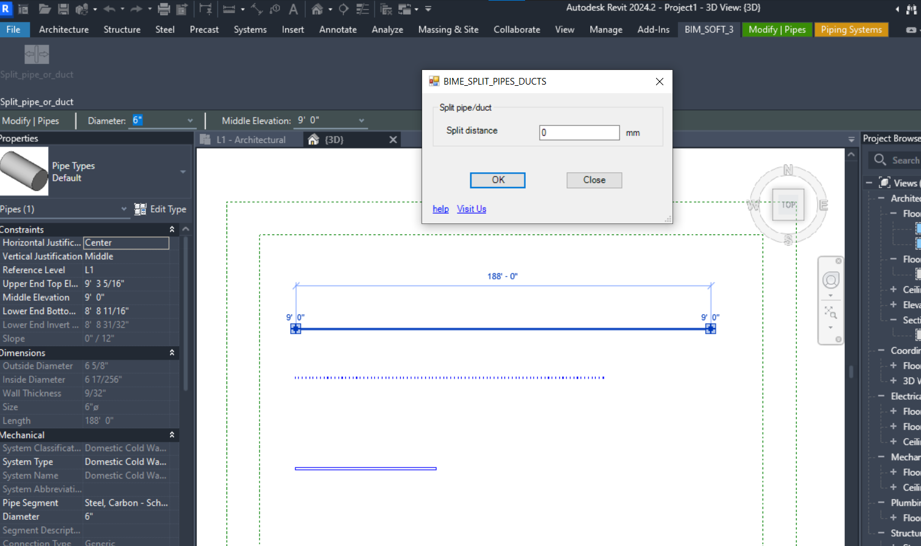921x546 pixels.
Task: Collapse the Mechanical property group
Action: click(172, 435)
